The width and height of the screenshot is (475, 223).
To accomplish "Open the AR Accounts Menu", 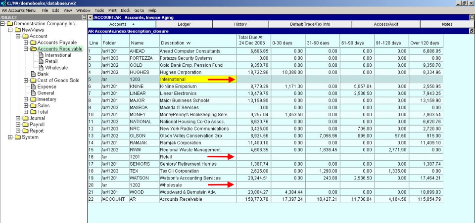I will click(x=19, y=10).
